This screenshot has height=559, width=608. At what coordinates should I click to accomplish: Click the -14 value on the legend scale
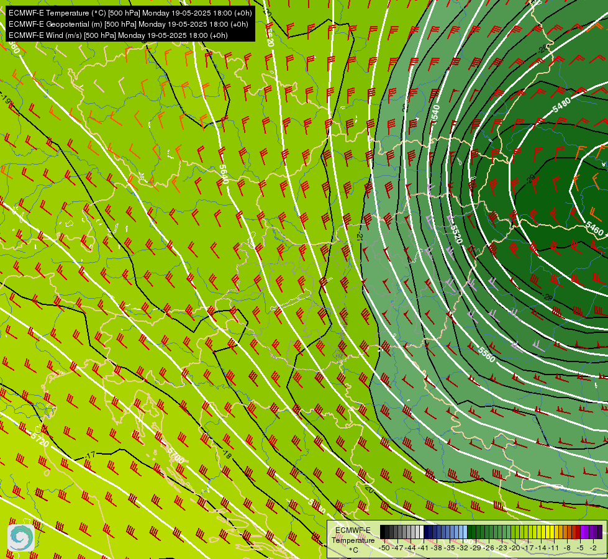click(541, 548)
